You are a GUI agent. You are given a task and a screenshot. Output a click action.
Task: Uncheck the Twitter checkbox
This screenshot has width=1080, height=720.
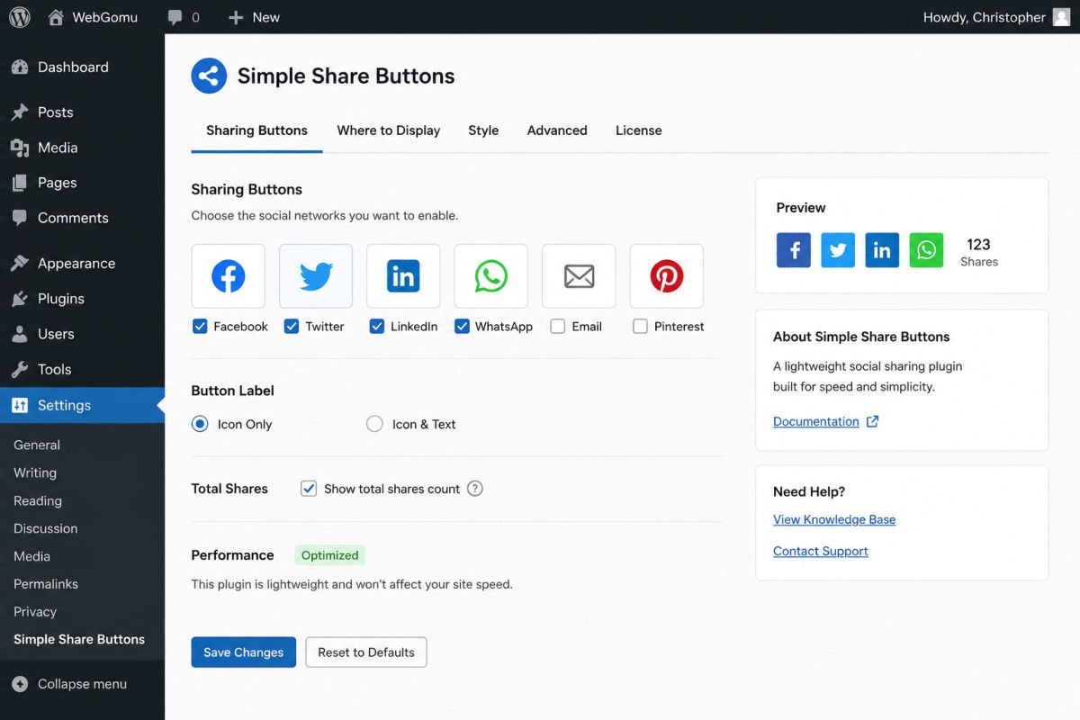pyautogui.click(x=292, y=327)
